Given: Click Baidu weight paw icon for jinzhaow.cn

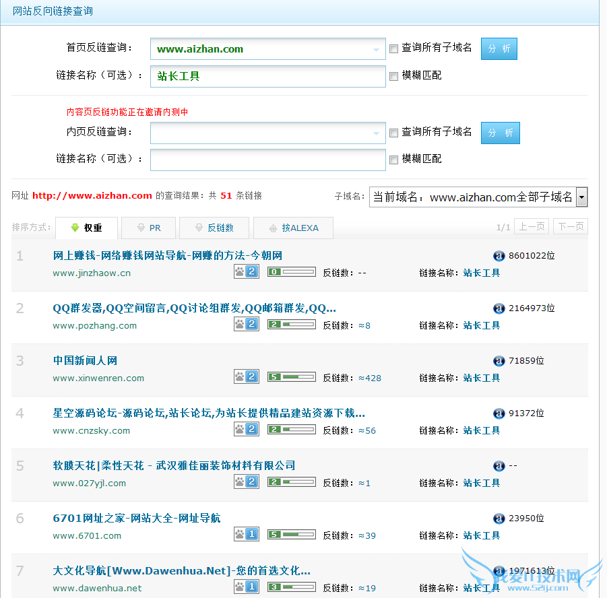Looking at the screenshot, I should click(246, 271).
